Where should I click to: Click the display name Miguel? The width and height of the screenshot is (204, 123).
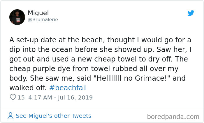click(38, 13)
